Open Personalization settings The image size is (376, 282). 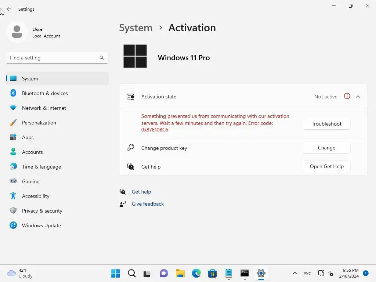pos(57,123)
